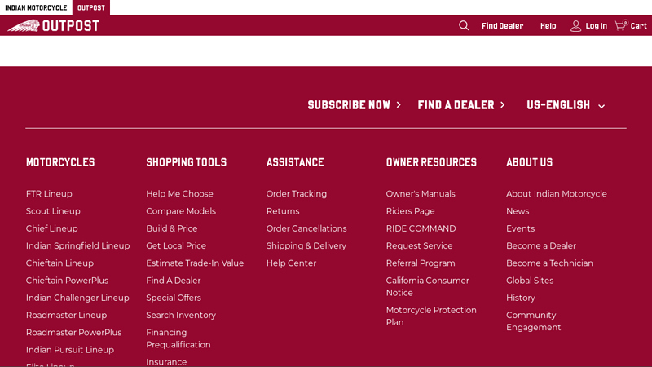The width and height of the screenshot is (652, 367).
Task: Open About Indian Motorcycle
Action: (x=557, y=194)
